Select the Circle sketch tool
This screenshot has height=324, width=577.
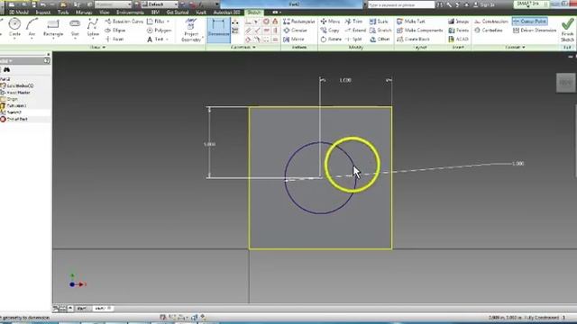point(14,28)
